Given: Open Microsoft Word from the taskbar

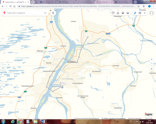Looking at the screenshot, I should 43,121.
